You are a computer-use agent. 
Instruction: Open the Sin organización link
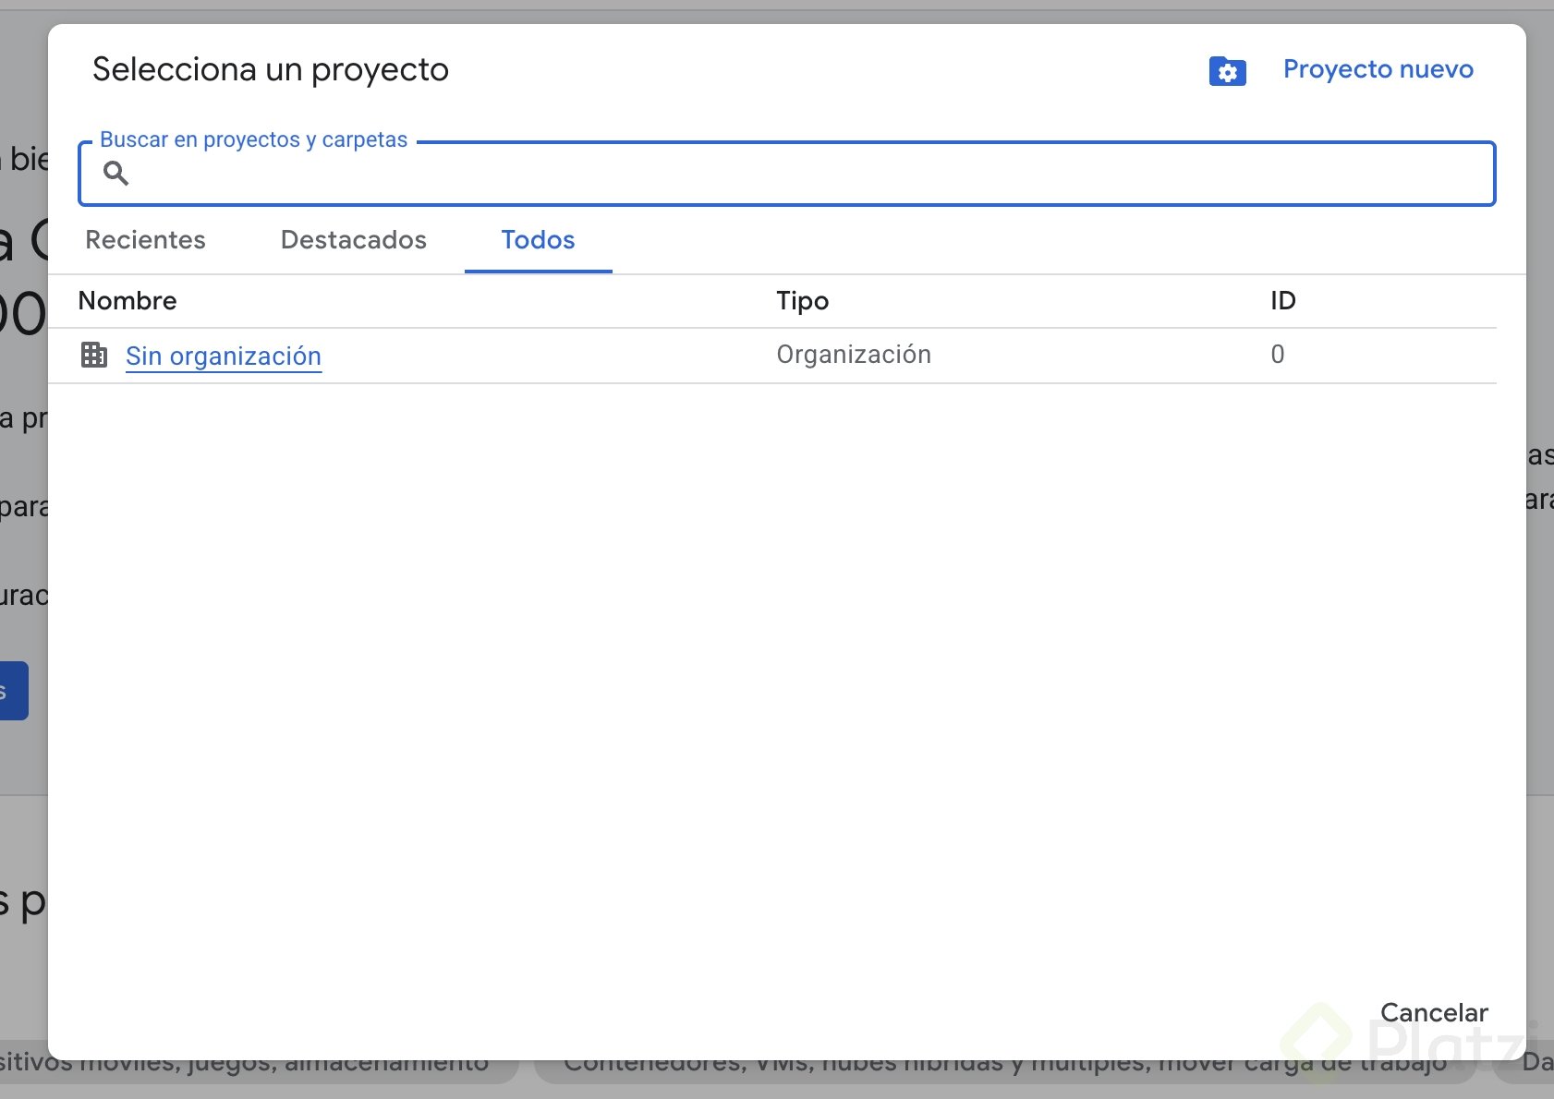pos(224,356)
